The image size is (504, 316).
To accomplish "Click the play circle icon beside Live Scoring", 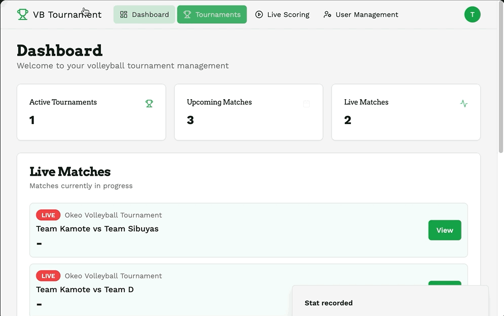I will (x=259, y=15).
